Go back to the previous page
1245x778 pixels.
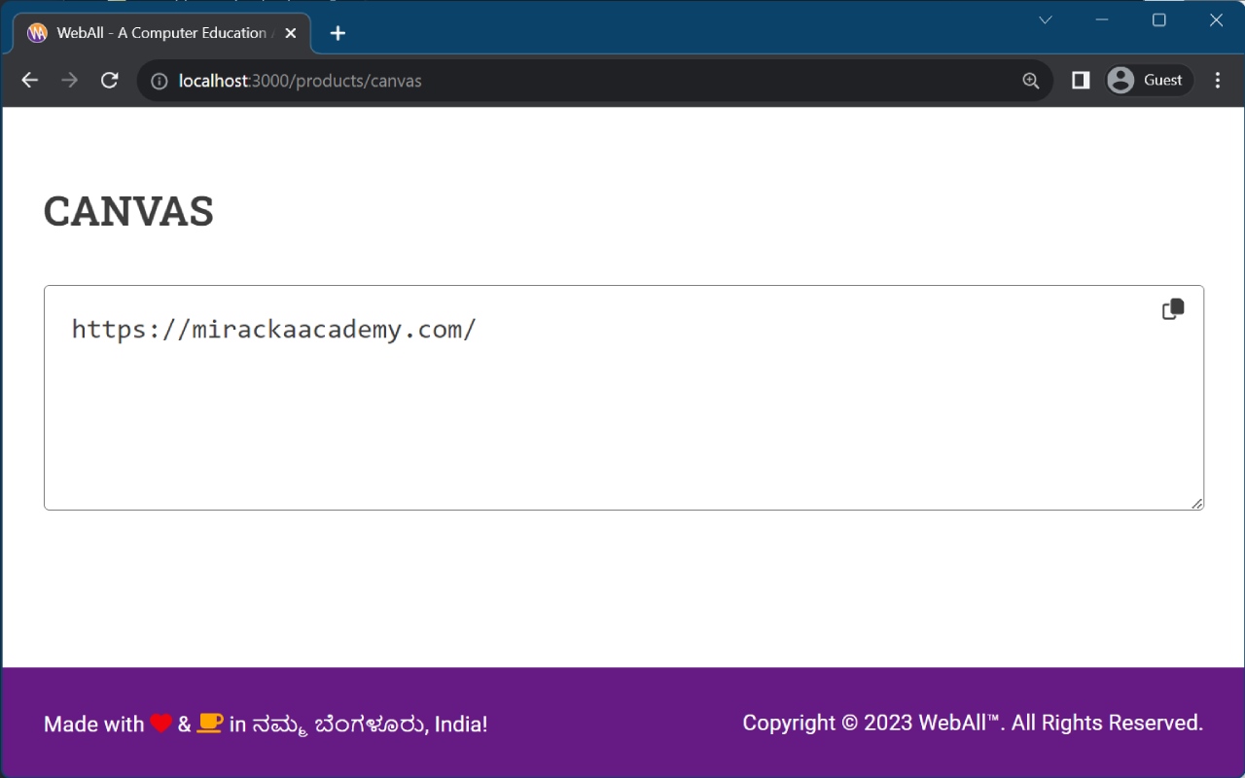[x=29, y=81]
